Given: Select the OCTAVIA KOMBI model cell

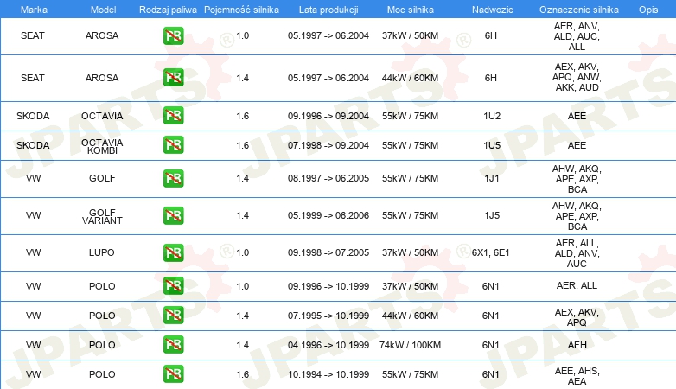Looking at the screenshot, I should (x=102, y=147).
